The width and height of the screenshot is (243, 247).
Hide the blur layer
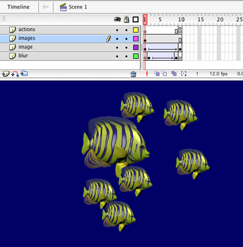117,57
